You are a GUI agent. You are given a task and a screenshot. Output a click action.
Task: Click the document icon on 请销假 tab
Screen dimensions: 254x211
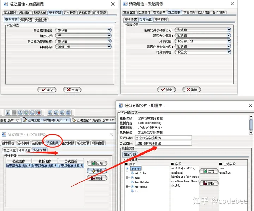pyautogui.click(x=74, y=120)
